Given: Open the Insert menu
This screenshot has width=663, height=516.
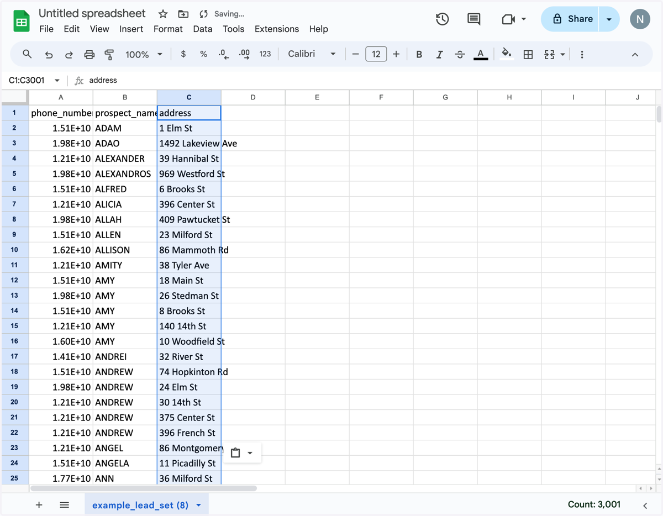Looking at the screenshot, I should [131, 29].
